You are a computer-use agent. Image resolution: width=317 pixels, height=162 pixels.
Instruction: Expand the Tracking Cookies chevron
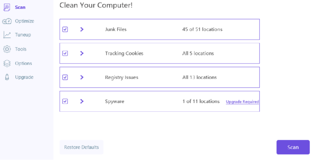pyautogui.click(x=82, y=53)
